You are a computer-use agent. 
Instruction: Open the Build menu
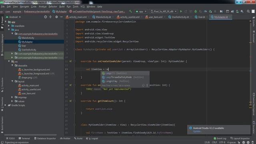[62, 6]
